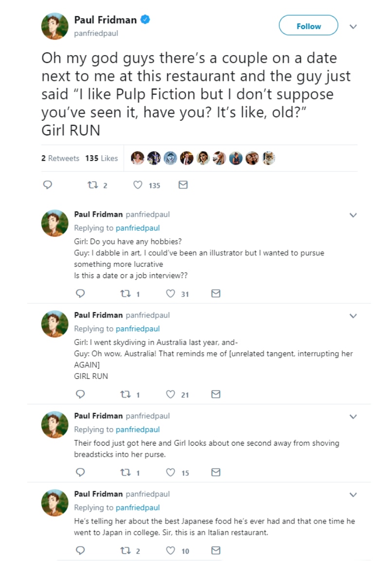Open more-options chevron on breadsticks reply
389x562 pixels.
(x=354, y=416)
